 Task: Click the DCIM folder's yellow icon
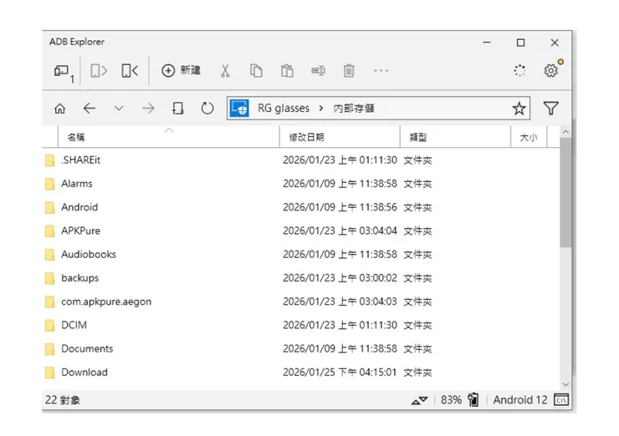coord(49,326)
